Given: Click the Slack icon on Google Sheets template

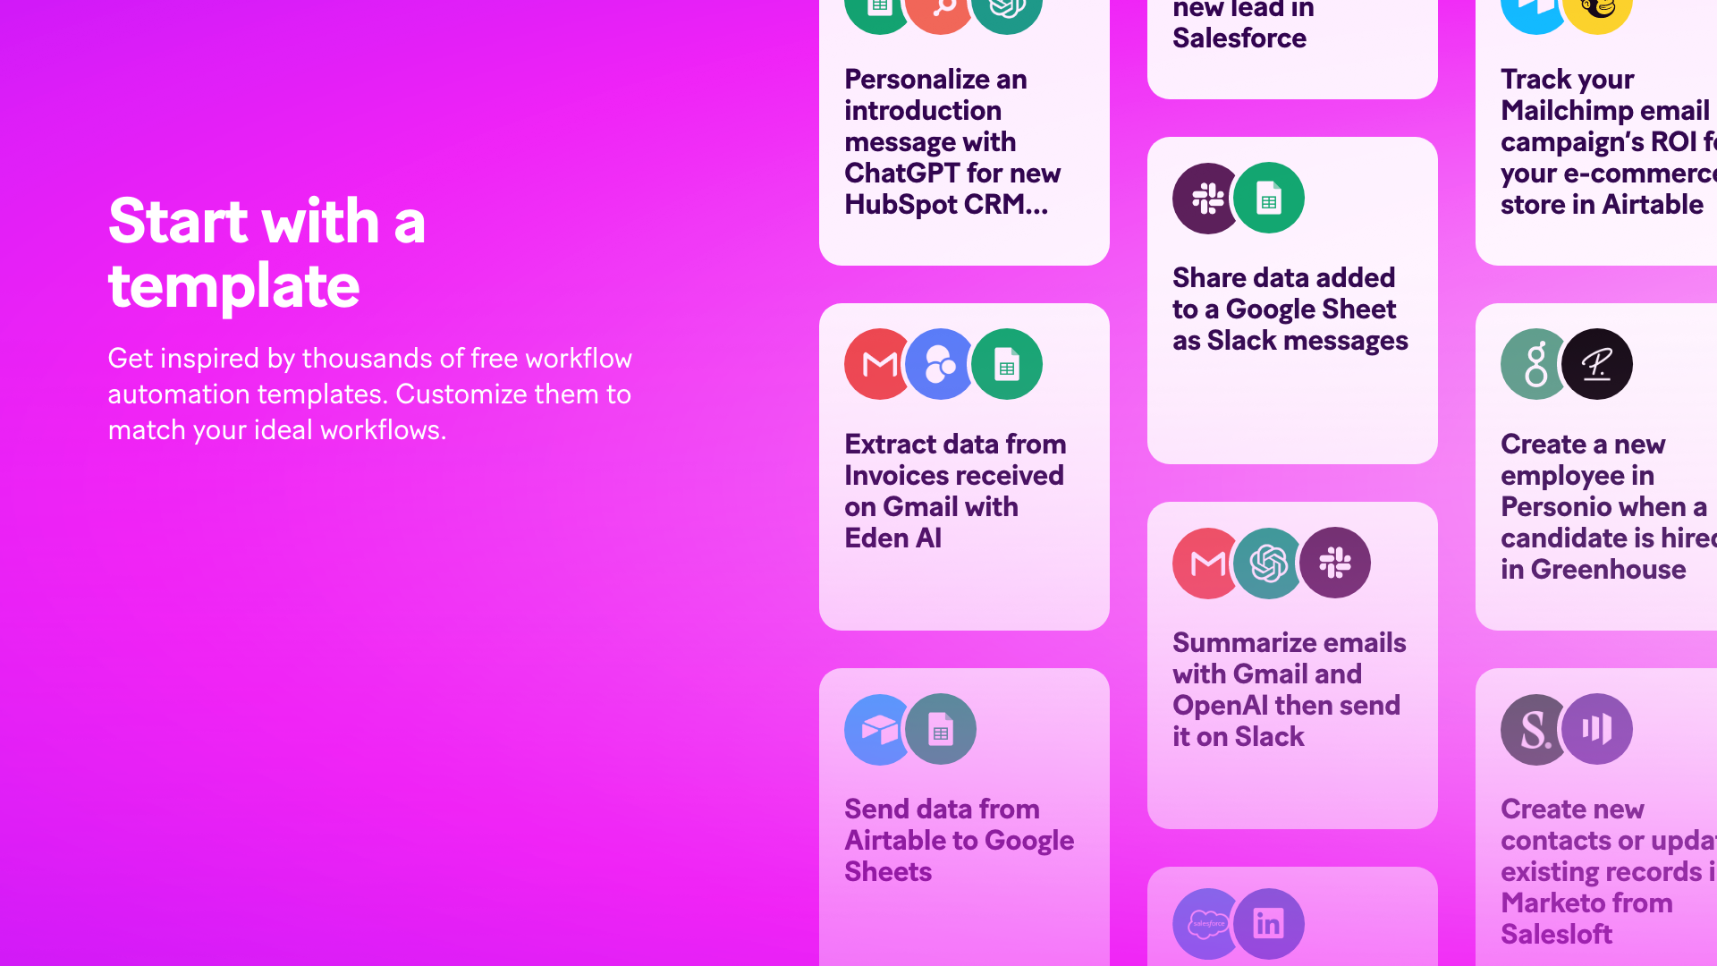Looking at the screenshot, I should [1205, 199].
